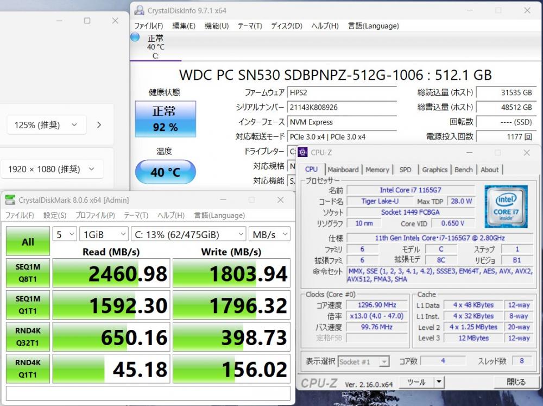543x406 pixels.
Task: Open the drive dropdown showing C: 13%
Action: [188, 234]
